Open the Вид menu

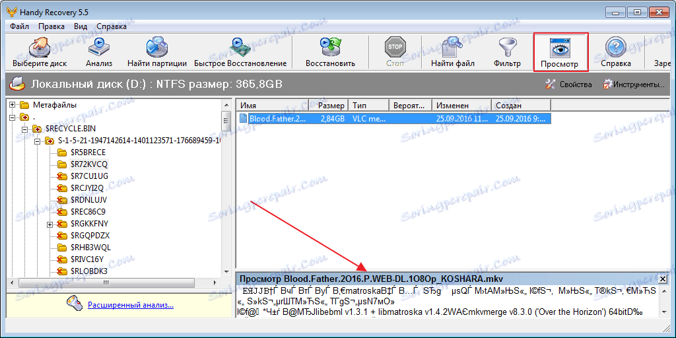click(x=81, y=26)
